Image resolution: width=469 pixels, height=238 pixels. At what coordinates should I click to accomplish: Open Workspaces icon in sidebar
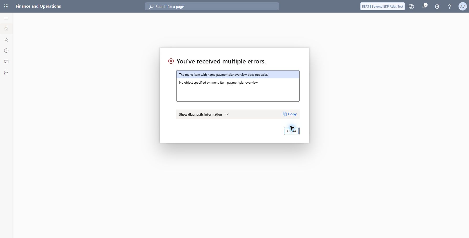pos(6,62)
